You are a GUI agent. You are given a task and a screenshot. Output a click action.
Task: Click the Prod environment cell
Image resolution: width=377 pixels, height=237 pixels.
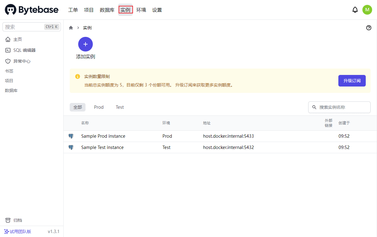[x=167, y=136]
